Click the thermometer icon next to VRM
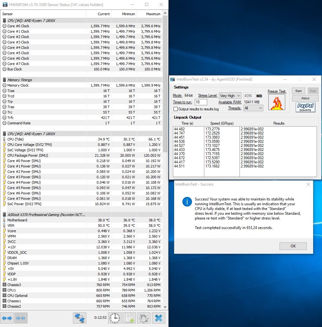This screenshot has width=322, height=327. [x=4, y=226]
